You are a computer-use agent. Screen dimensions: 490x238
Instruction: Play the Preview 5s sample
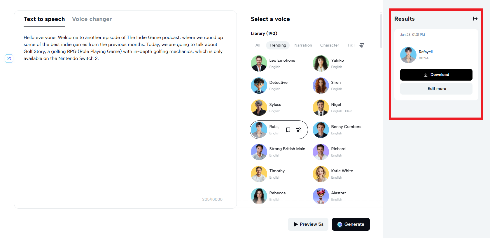308,224
